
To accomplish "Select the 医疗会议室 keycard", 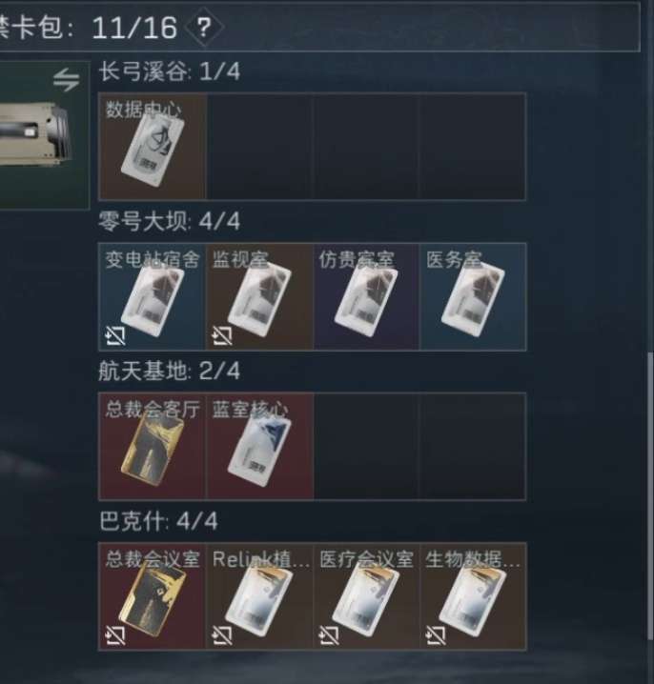I will pos(366,596).
